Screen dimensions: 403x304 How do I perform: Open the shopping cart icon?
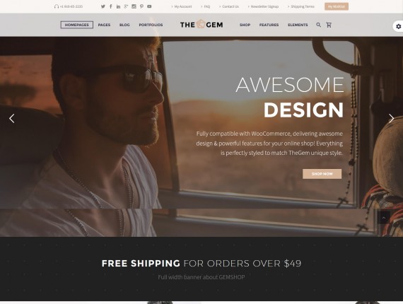[x=329, y=25]
